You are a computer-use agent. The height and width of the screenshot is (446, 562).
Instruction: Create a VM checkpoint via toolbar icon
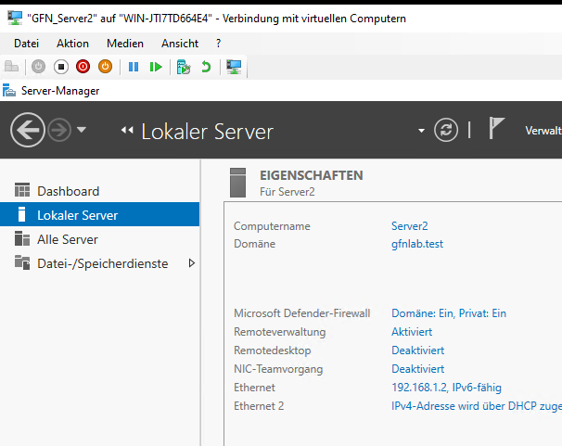(184, 67)
